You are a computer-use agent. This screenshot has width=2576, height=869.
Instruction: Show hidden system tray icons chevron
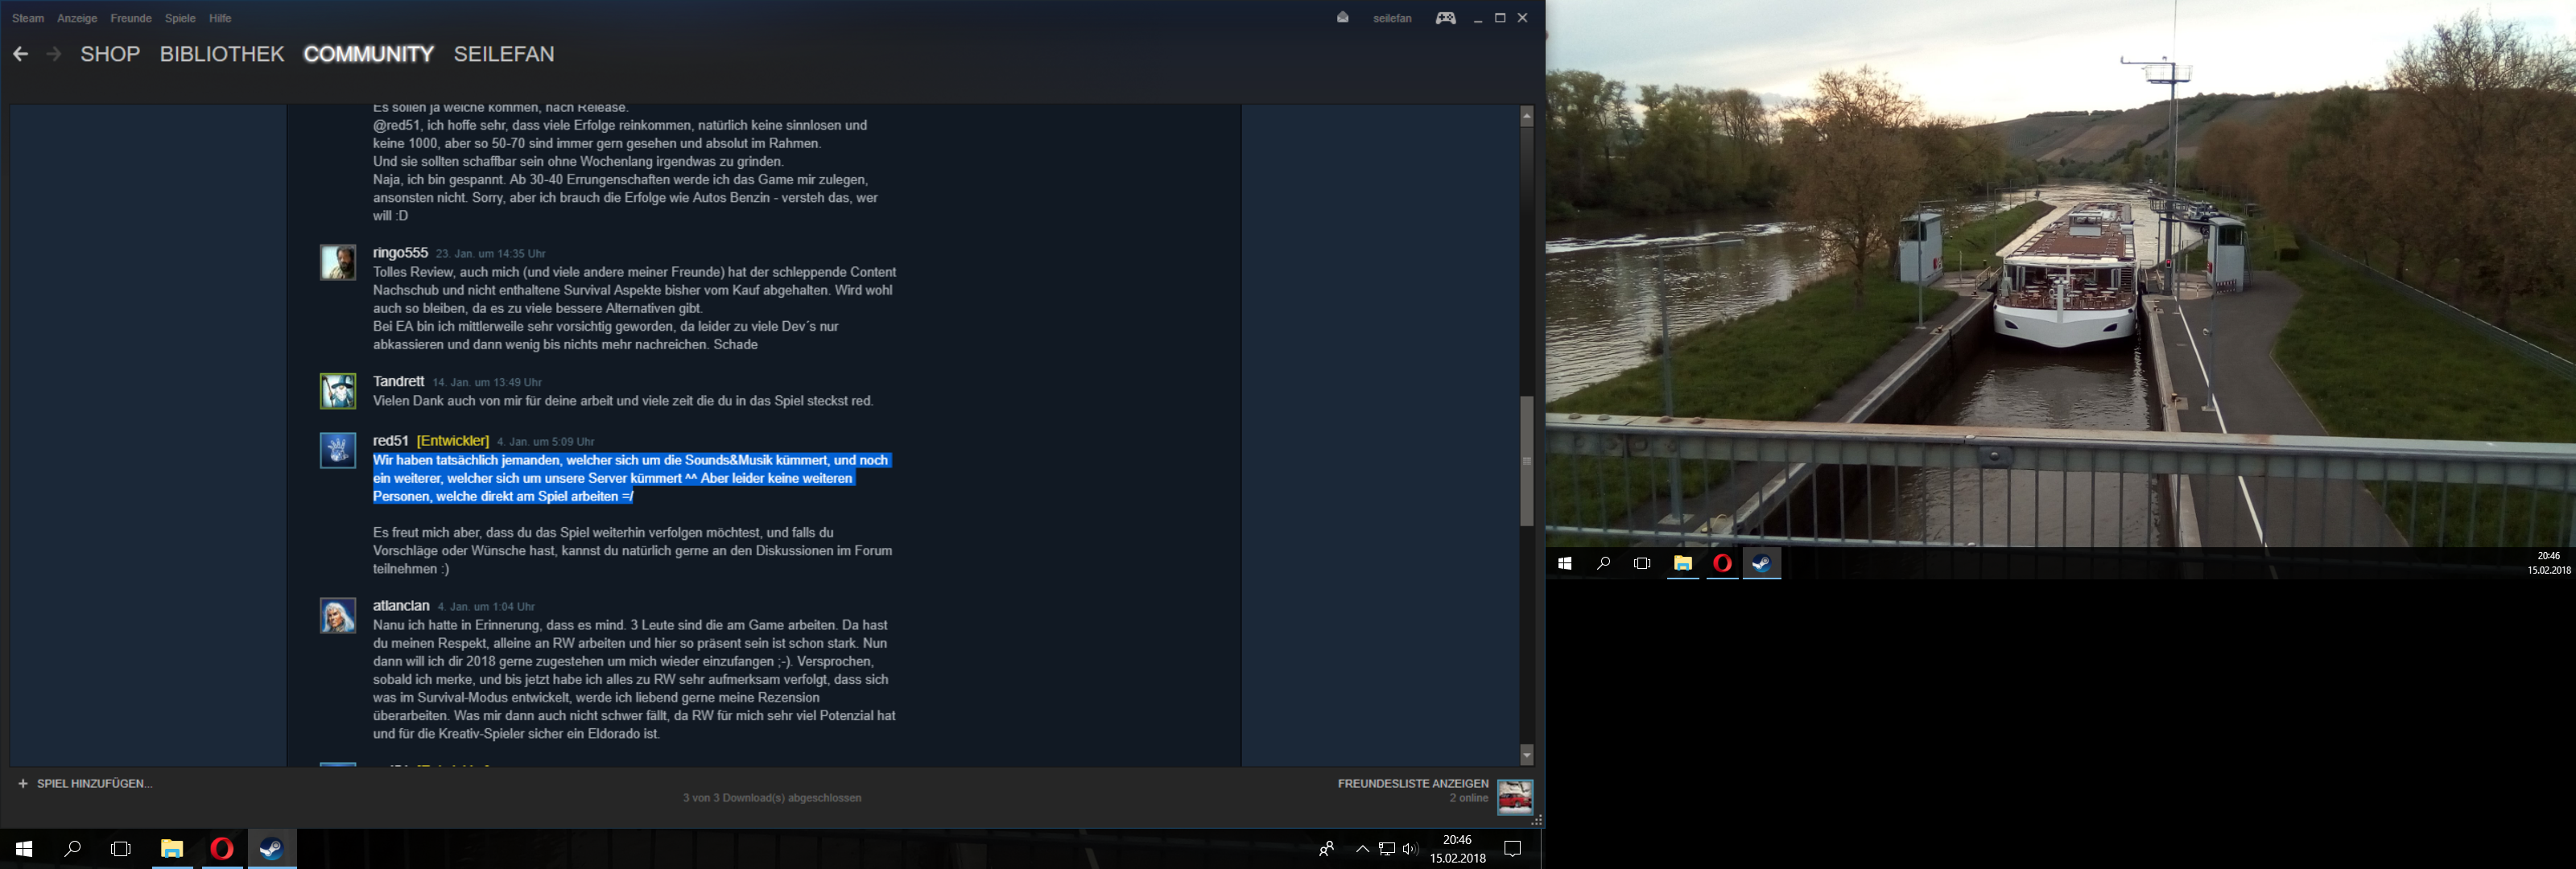[1362, 849]
